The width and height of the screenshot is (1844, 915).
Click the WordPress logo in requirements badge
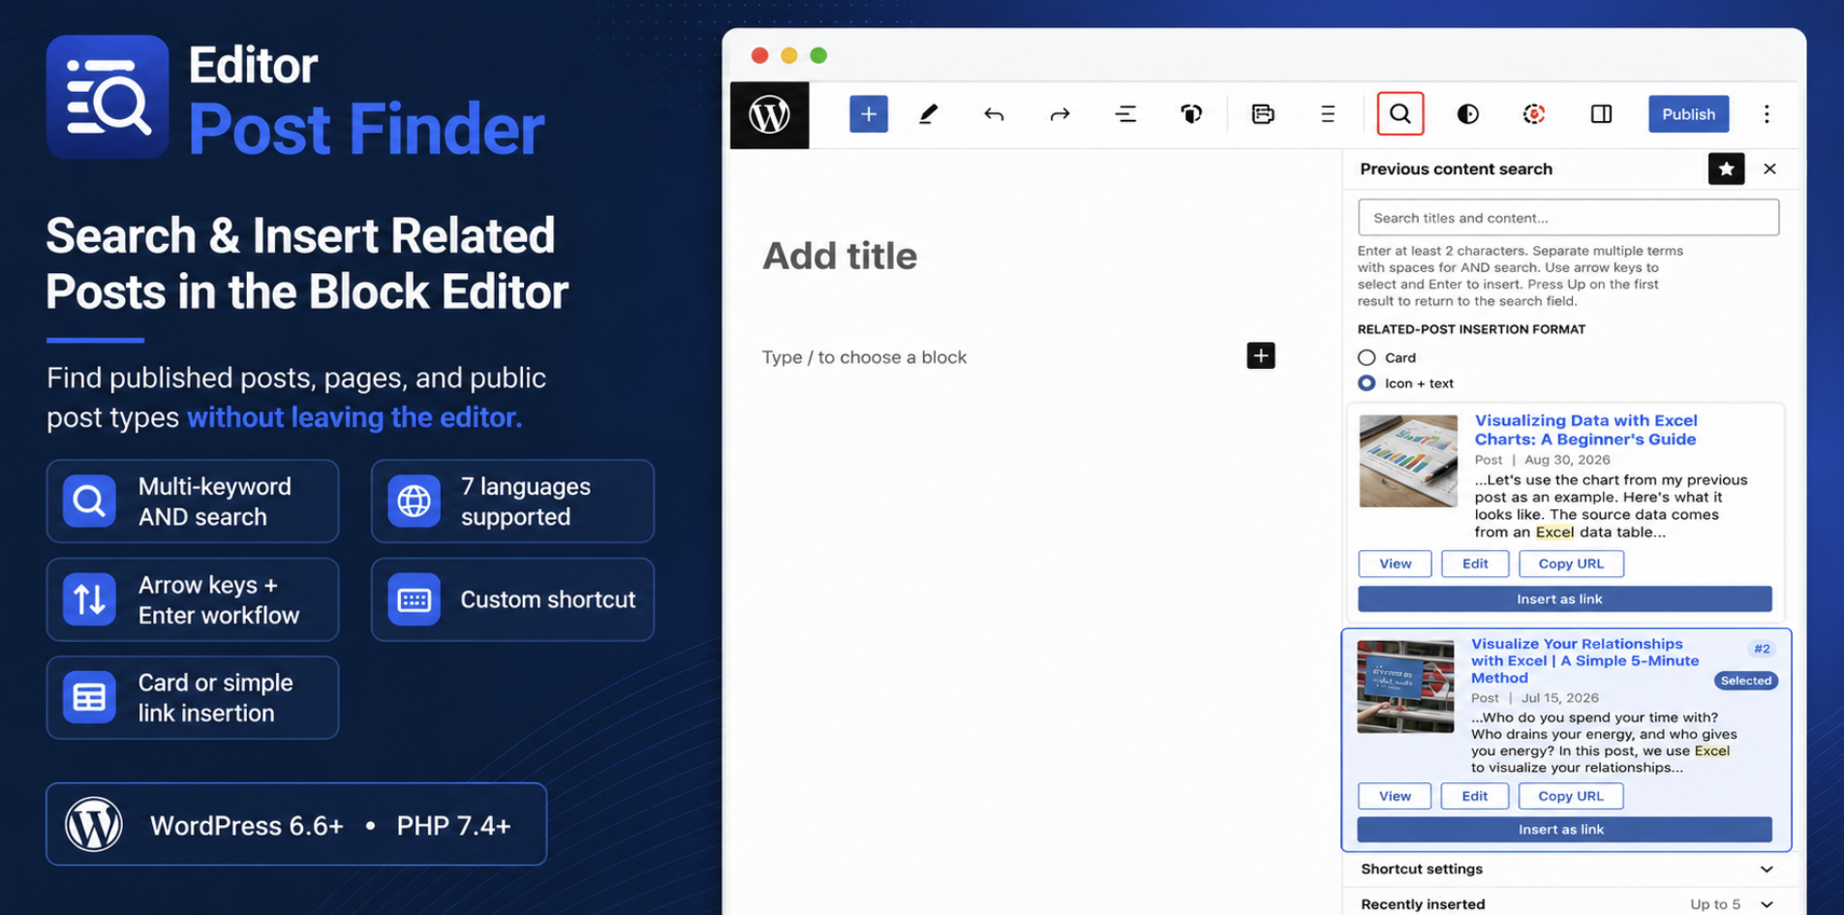(94, 825)
